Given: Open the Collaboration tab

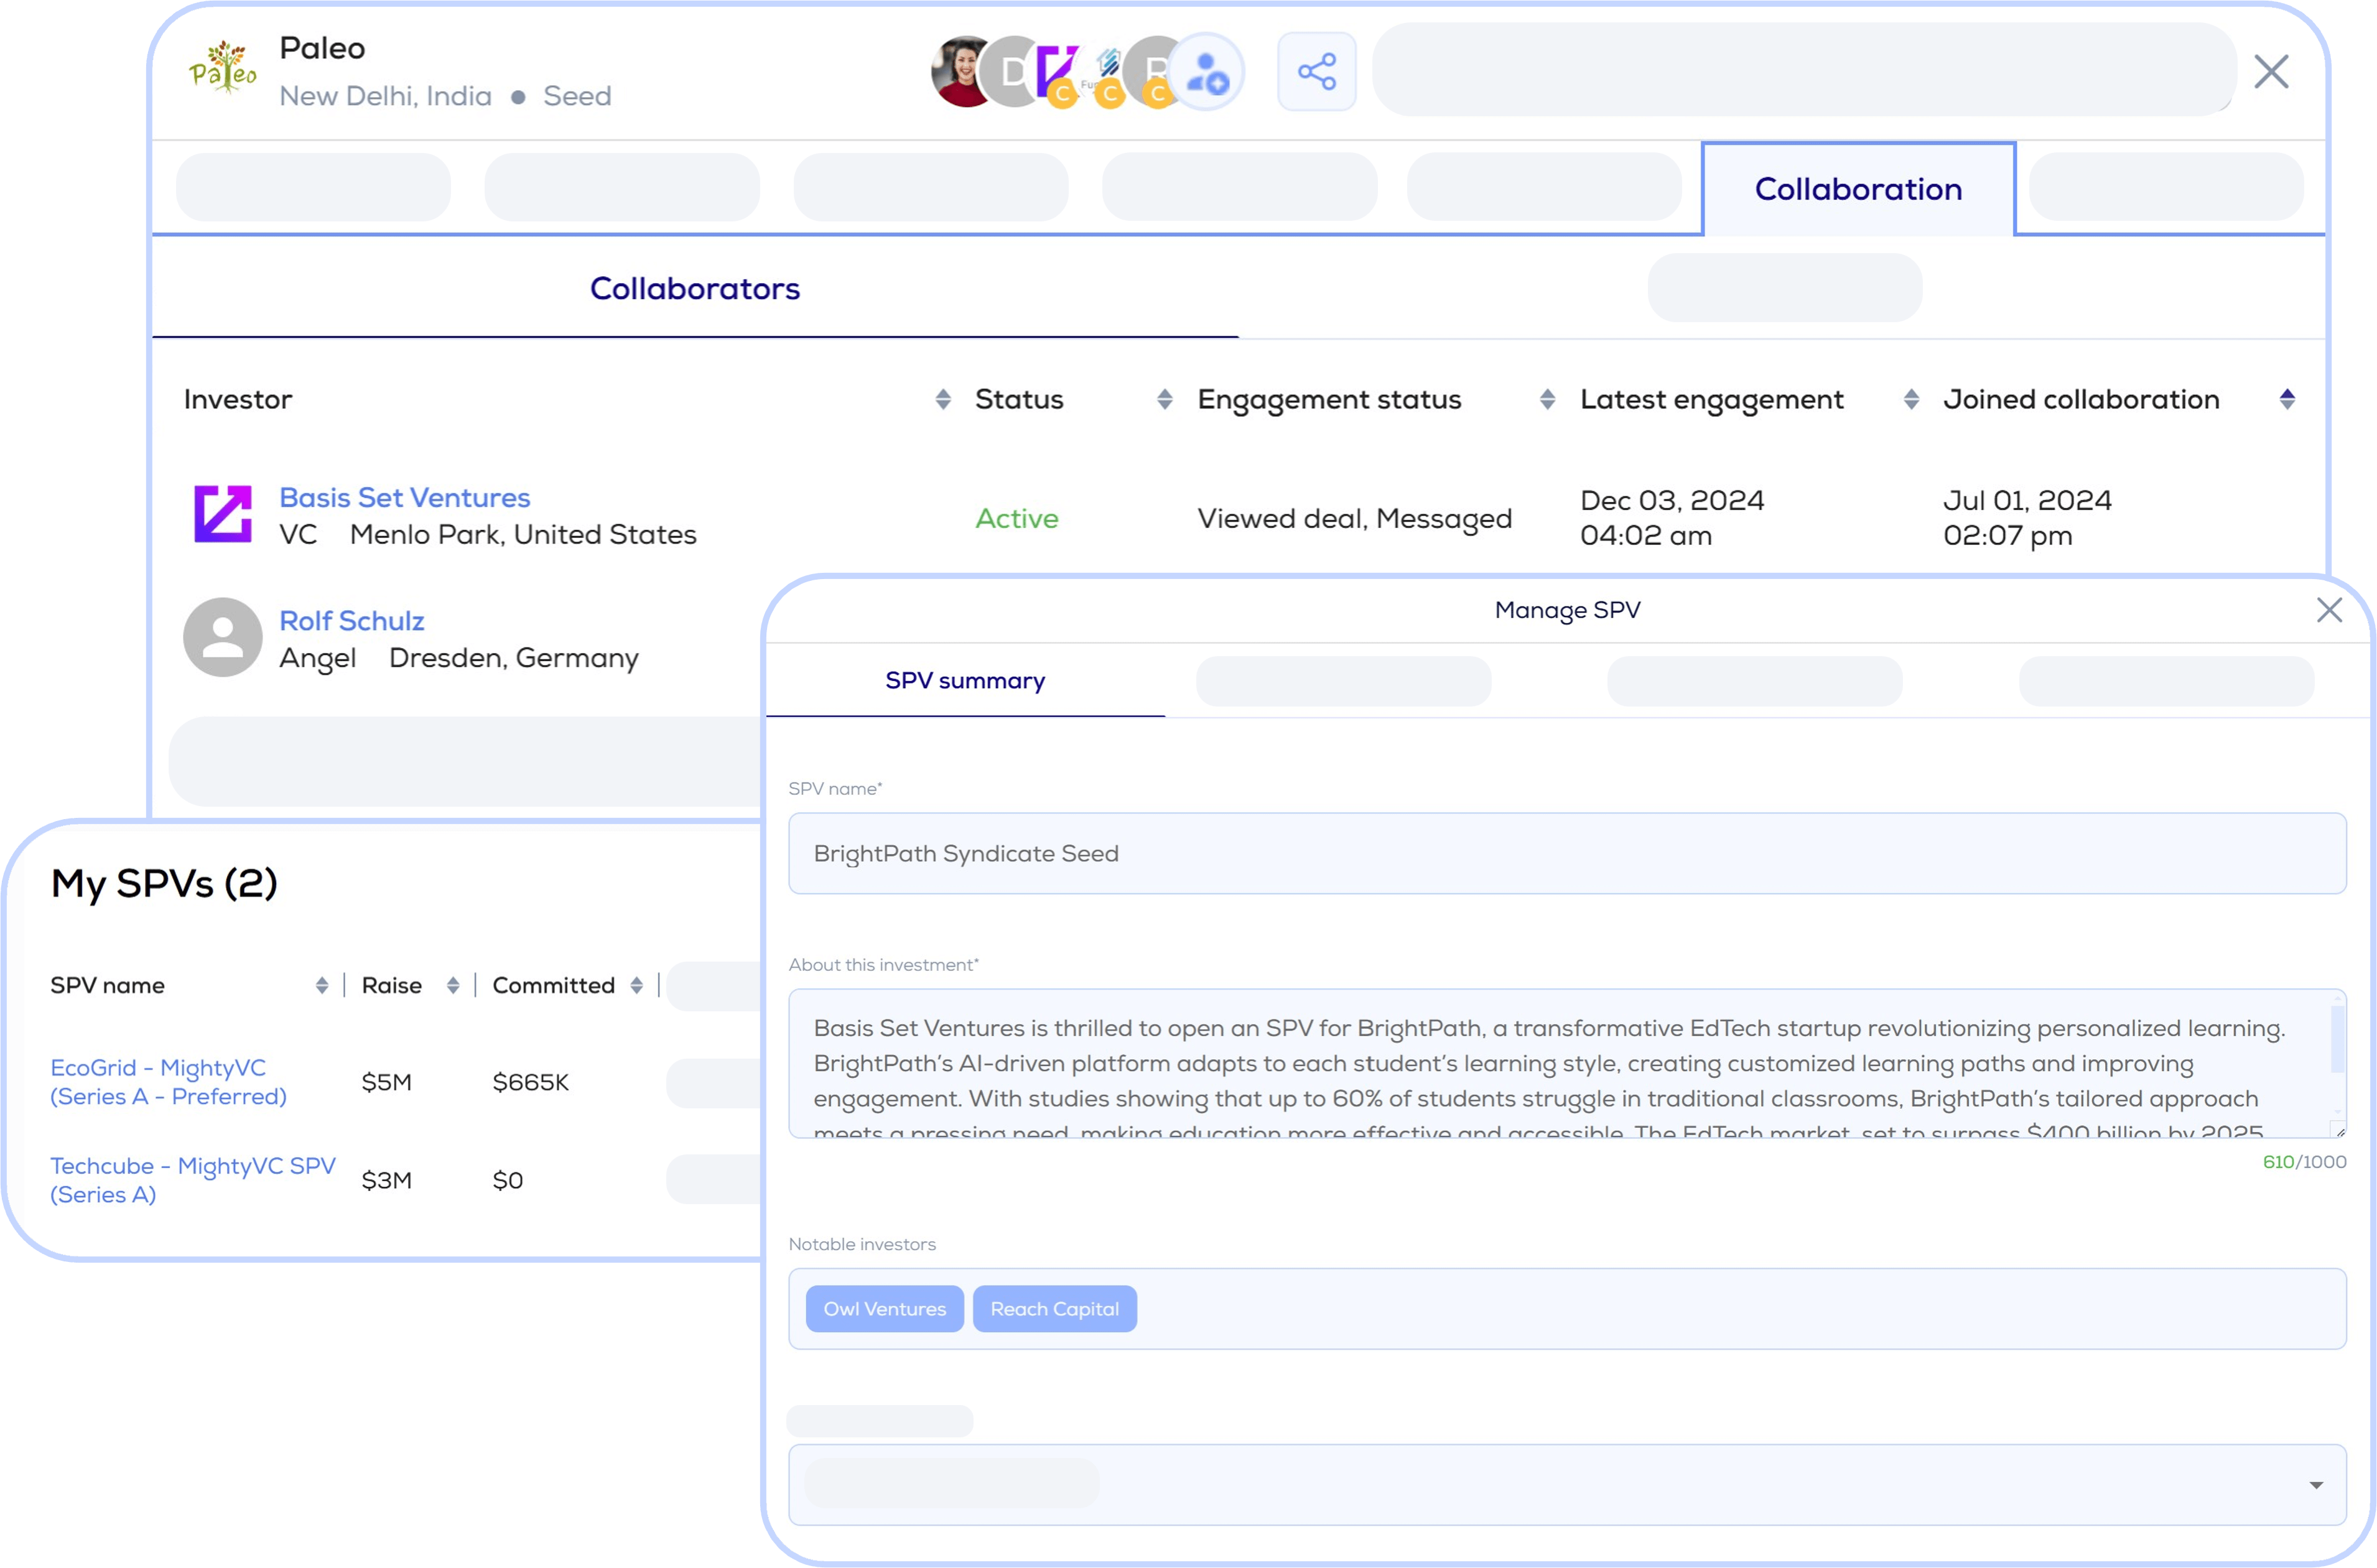Looking at the screenshot, I should tap(1858, 190).
